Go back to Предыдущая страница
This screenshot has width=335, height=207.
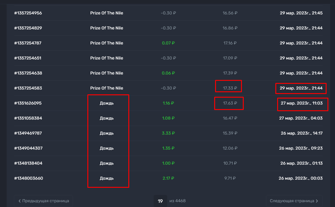(x=43, y=201)
